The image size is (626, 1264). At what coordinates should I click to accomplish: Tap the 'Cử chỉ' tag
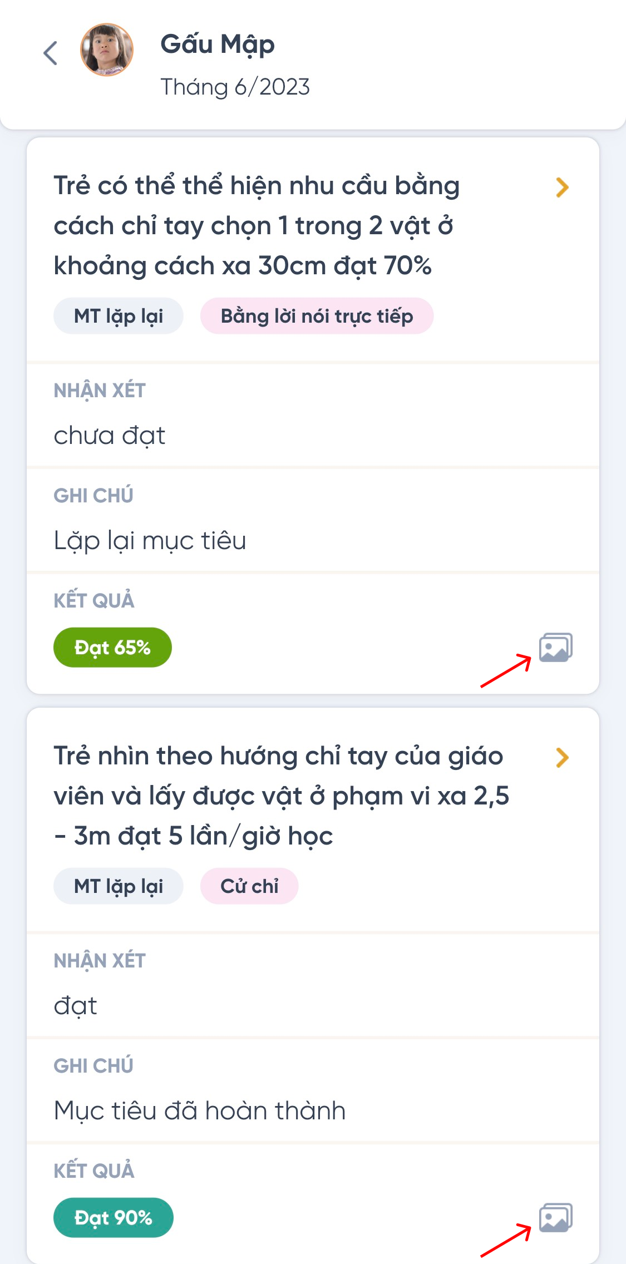click(x=249, y=886)
